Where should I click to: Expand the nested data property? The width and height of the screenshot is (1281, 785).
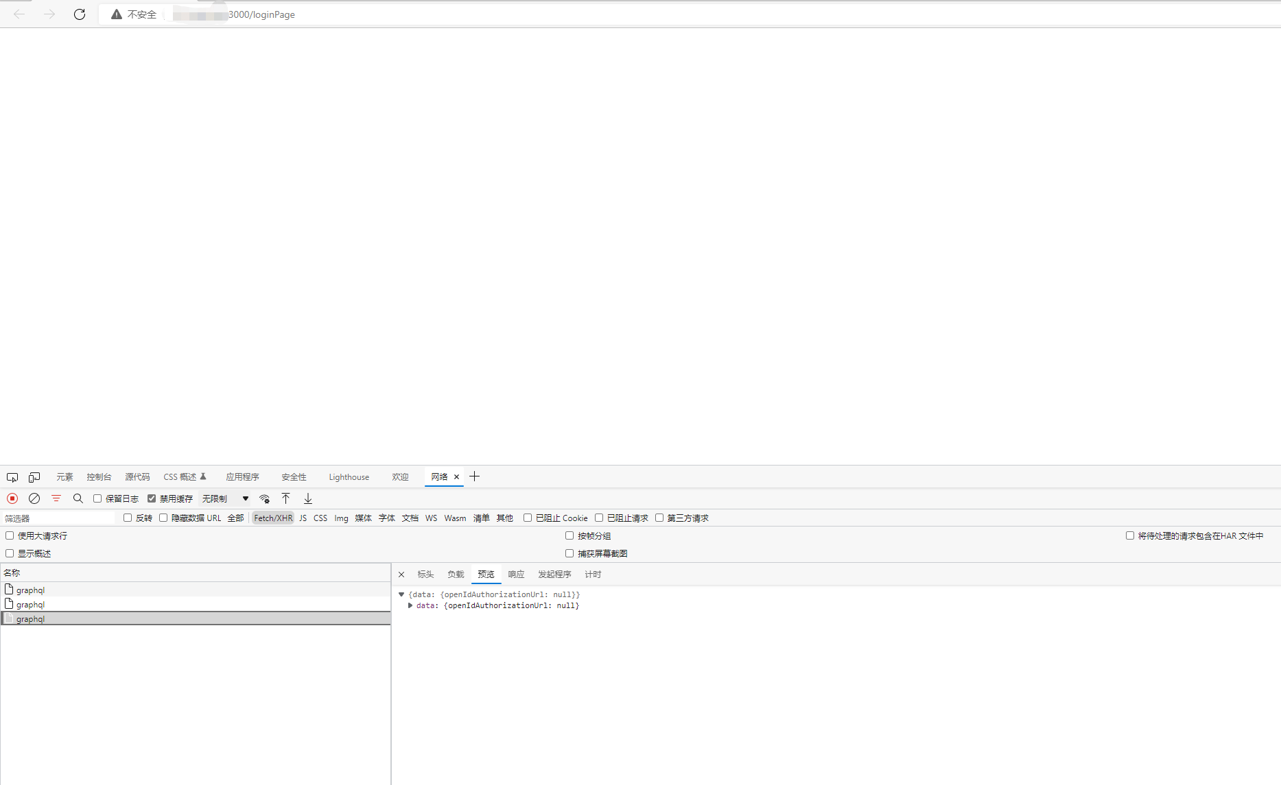pos(410,605)
